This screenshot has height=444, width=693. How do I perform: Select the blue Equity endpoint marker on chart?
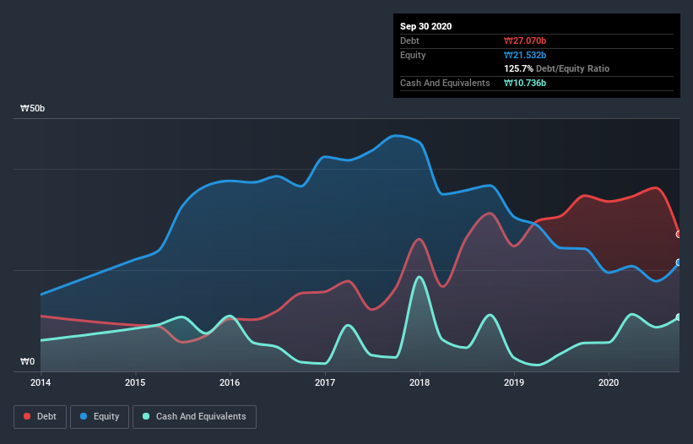point(679,263)
